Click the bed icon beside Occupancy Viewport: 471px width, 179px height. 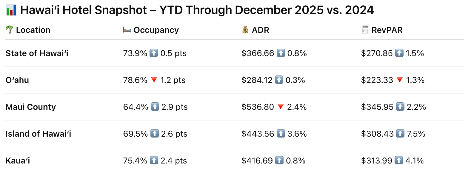tap(127, 30)
